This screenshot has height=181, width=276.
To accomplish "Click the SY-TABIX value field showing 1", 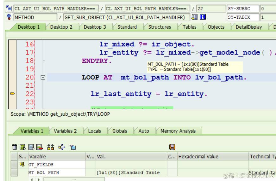I will click(268, 17).
